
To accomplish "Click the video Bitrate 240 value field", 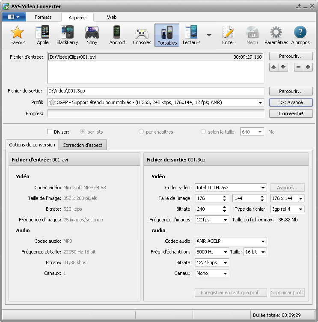I will (x=208, y=209).
